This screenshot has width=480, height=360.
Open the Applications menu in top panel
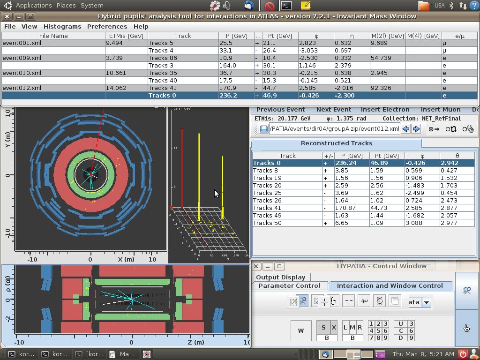pos(34,6)
